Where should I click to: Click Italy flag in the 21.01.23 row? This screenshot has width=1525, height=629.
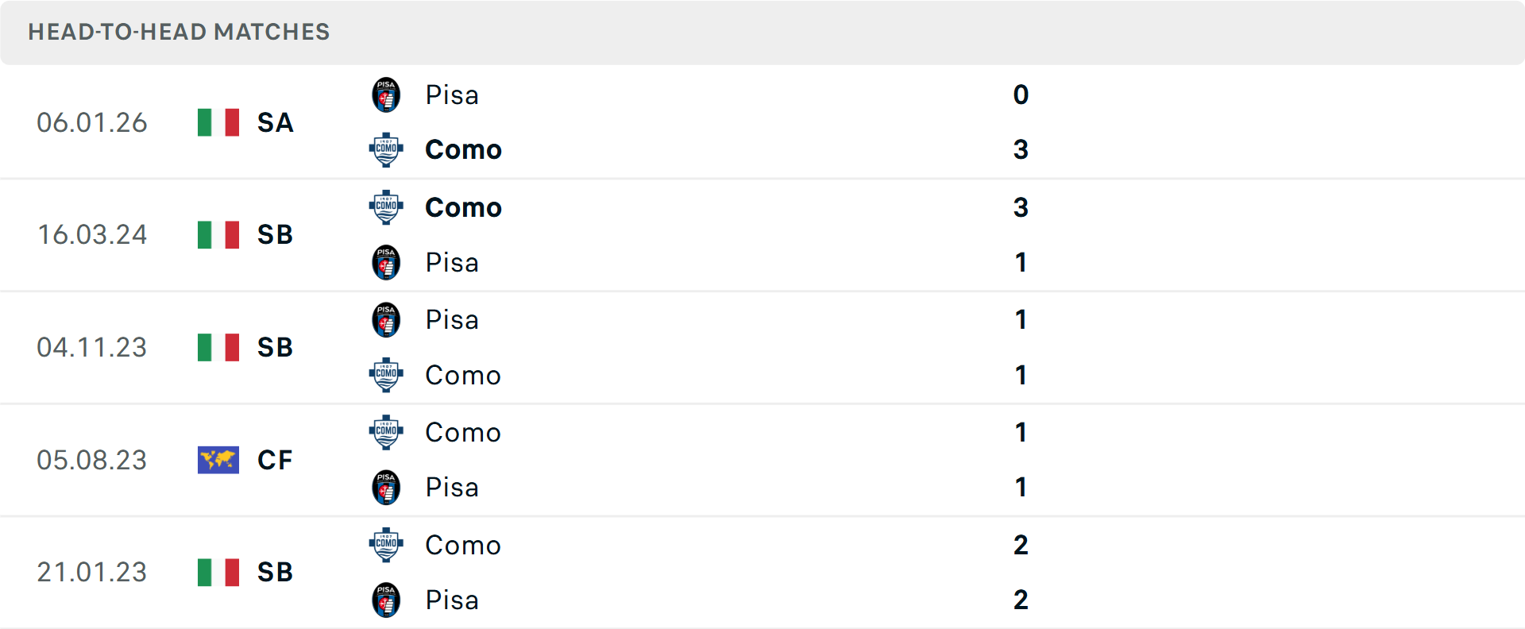point(218,572)
